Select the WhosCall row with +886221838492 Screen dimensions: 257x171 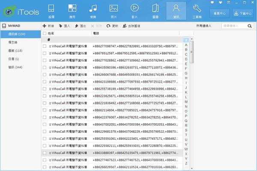pyautogui.click(x=112, y=103)
